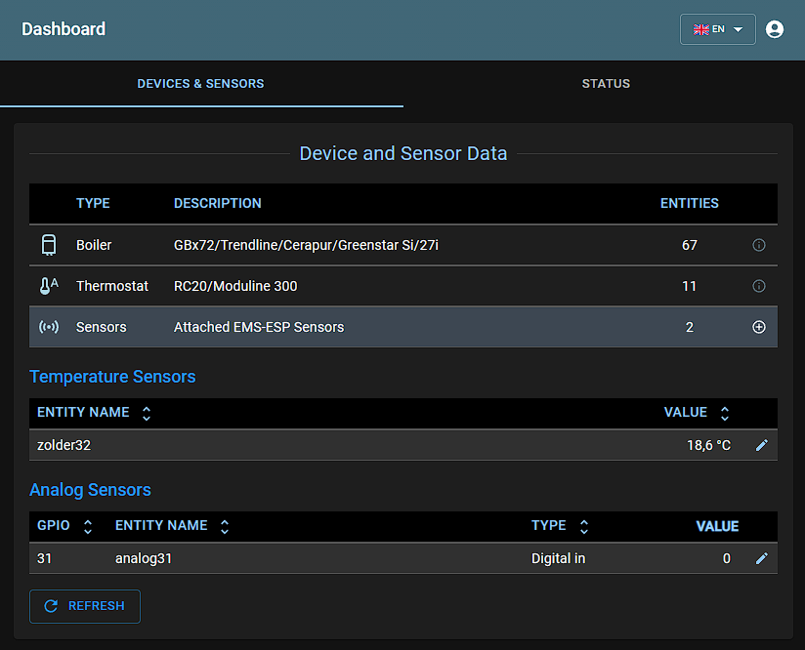Switch to the Status tab
This screenshot has width=805, height=650.
[605, 84]
